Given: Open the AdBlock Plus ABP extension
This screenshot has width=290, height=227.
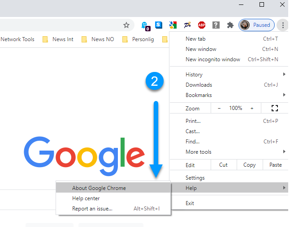Looking at the screenshot, I should (201, 25).
